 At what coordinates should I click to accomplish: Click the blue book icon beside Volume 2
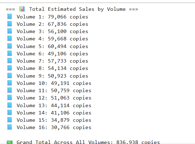pos(9,24)
